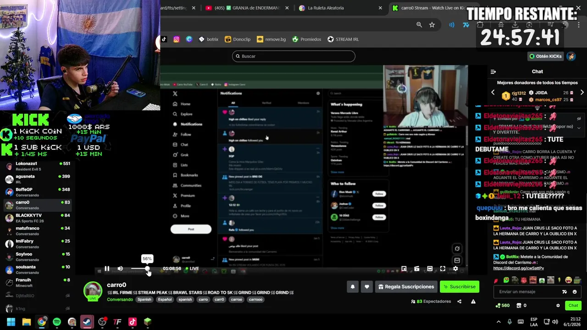The height and width of the screenshot is (330, 587).
Task: Open carro0 channel avatar
Action: pos(93,291)
